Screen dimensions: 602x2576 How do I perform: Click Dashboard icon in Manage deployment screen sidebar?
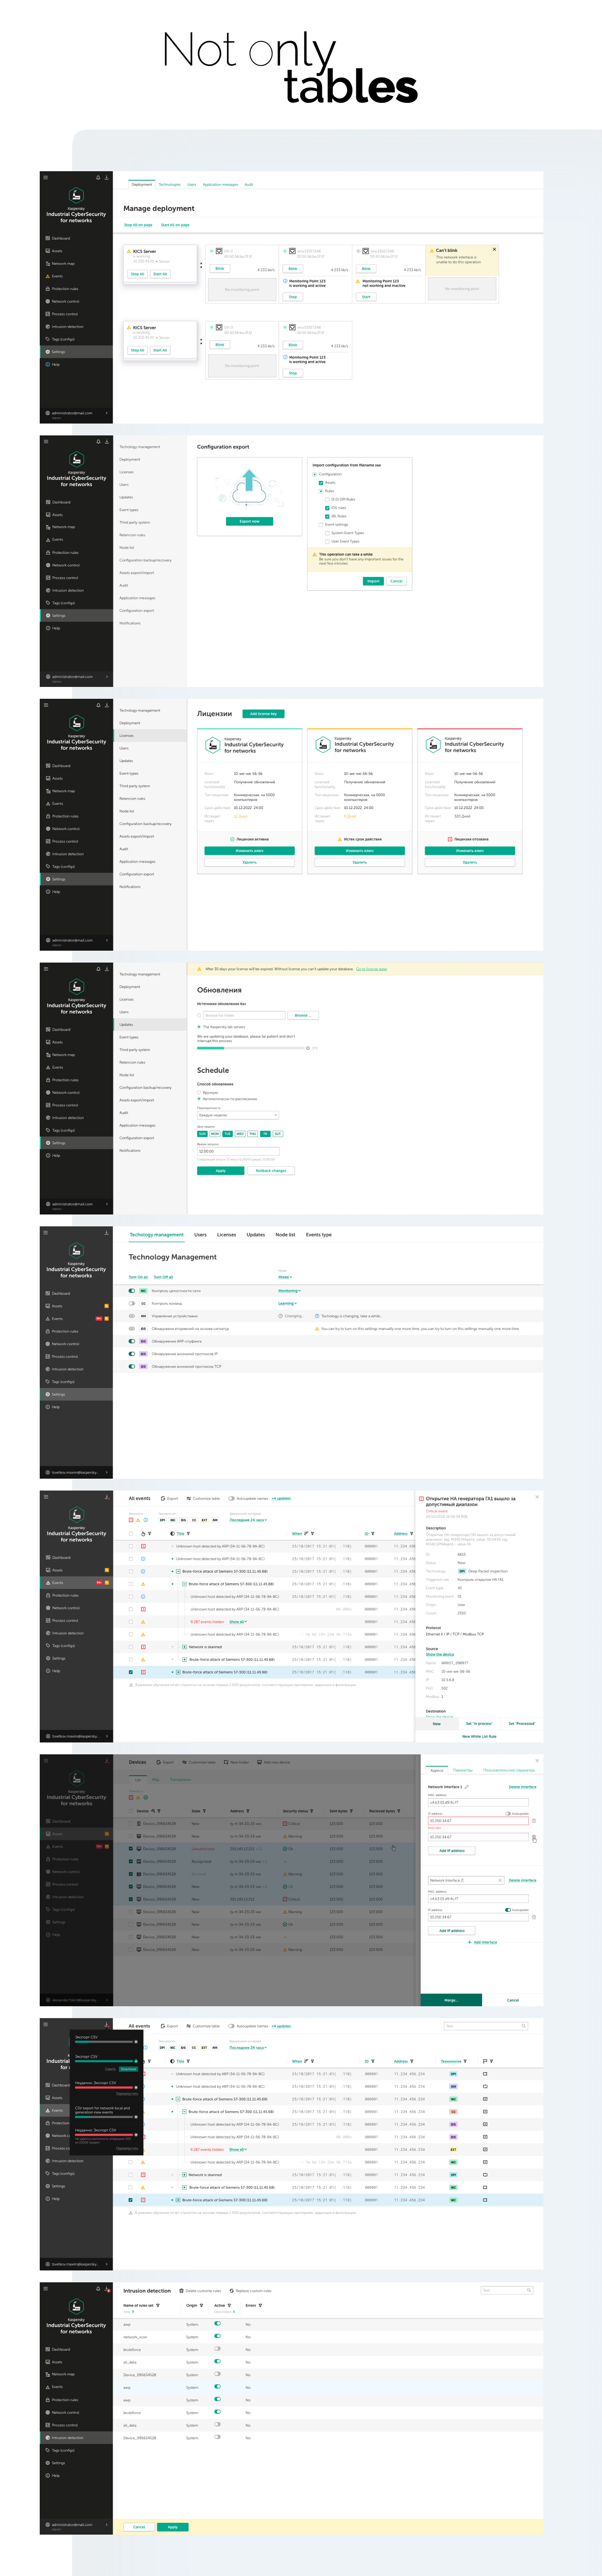point(47,238)
